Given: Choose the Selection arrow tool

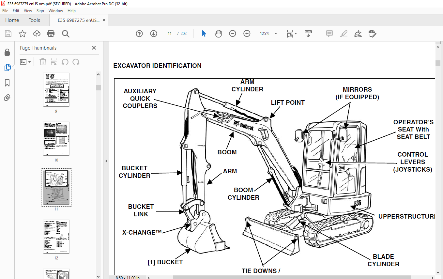Looking at the screenshot, I should 204,34.
